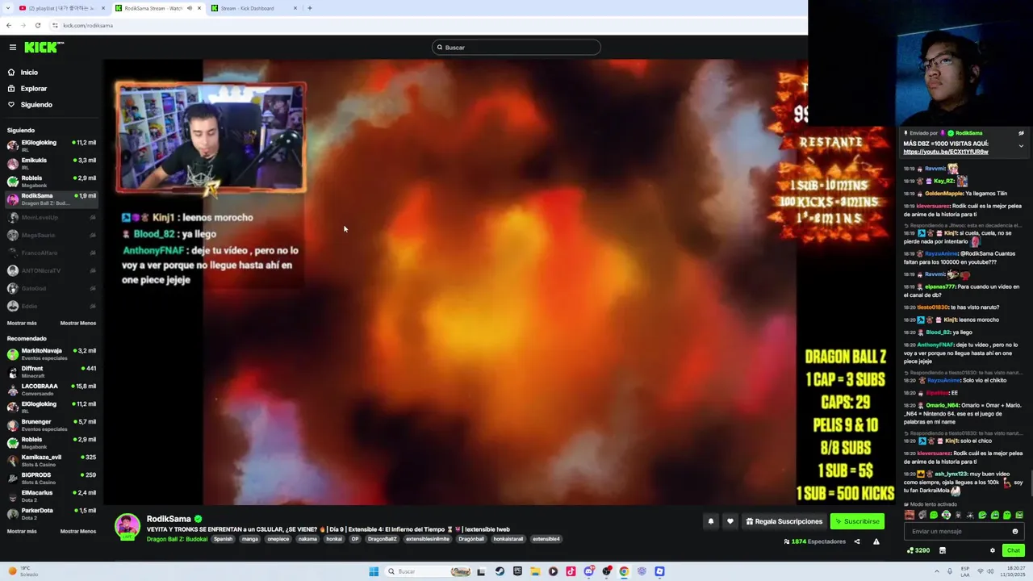Open Dragon Ball Z: Budokai category link
The width and height of the screenshot is (1033, 581).
177,539
